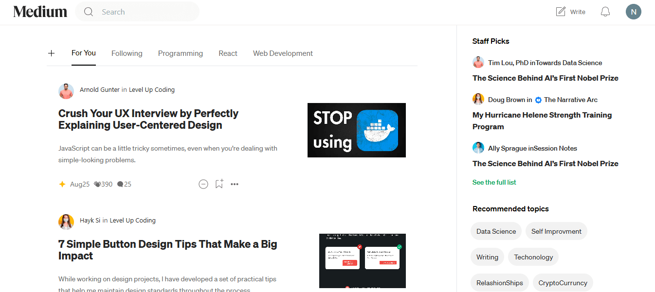Click Arnold Gunter's profile picture

tap(66, 91)
